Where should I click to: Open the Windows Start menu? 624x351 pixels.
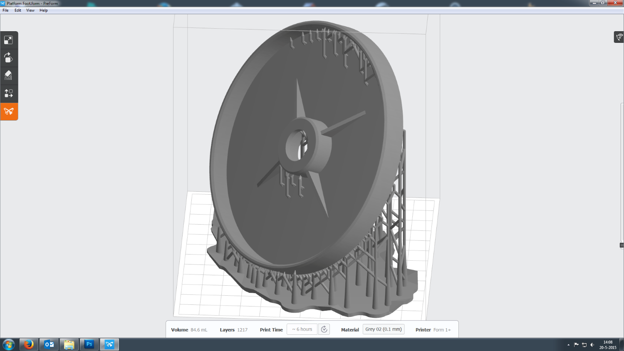[x=9, y=344]
